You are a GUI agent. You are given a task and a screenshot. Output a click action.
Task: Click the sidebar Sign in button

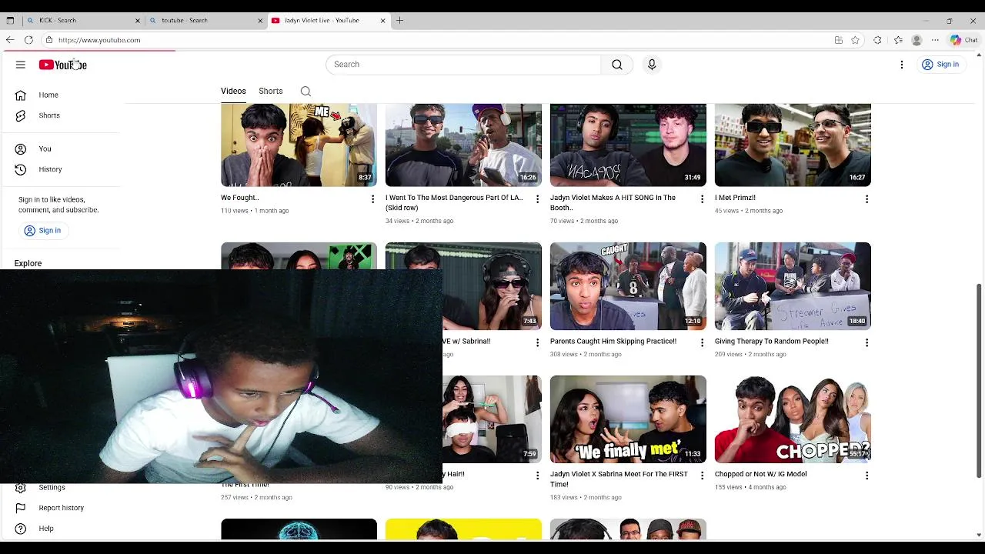[42, 230]
